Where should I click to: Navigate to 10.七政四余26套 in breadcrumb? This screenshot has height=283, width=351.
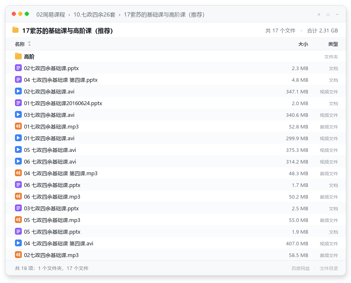95,15
